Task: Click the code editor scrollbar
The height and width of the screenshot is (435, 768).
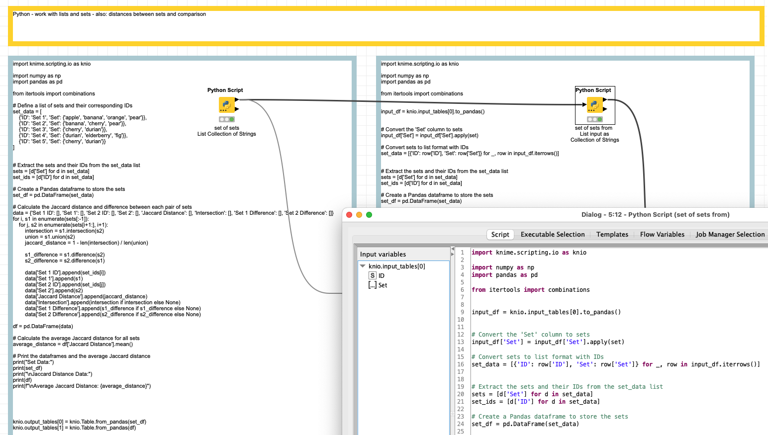Action: click(766, 323)
